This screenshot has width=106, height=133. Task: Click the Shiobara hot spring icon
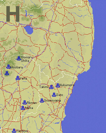(x=8, y=66)
